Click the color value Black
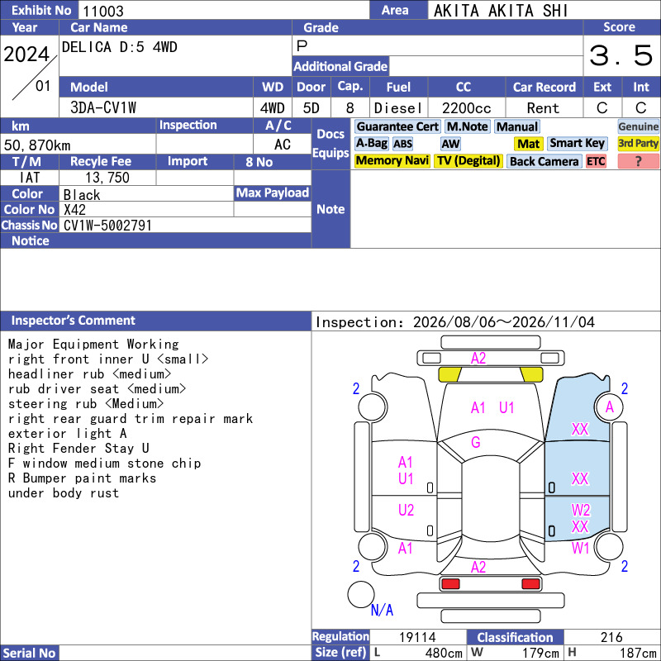The height and width of the screenshot is (661, 661). 82,195
